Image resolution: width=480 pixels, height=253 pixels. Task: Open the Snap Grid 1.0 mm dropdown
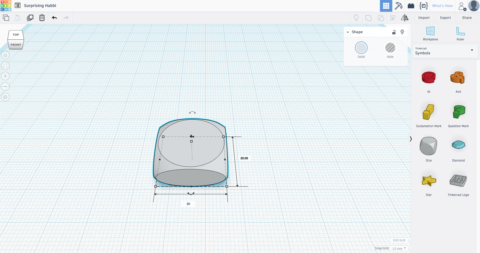coord(399,248)
